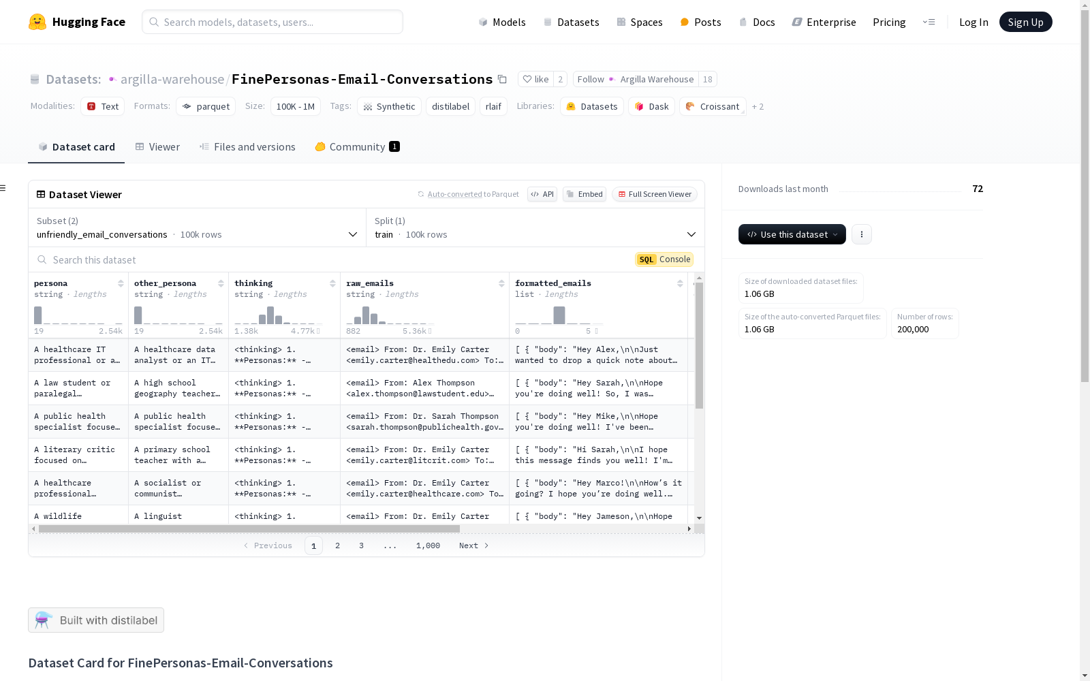
Task: Jump to page 1,000 of results
Action: [428, 545]
